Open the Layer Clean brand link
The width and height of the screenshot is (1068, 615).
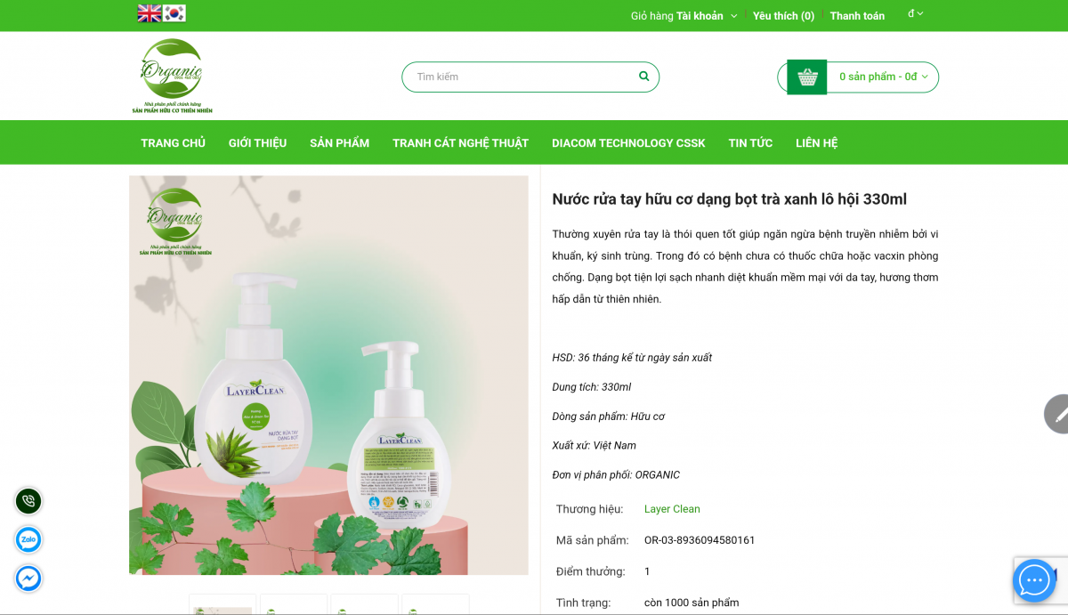tap(672, 509)
